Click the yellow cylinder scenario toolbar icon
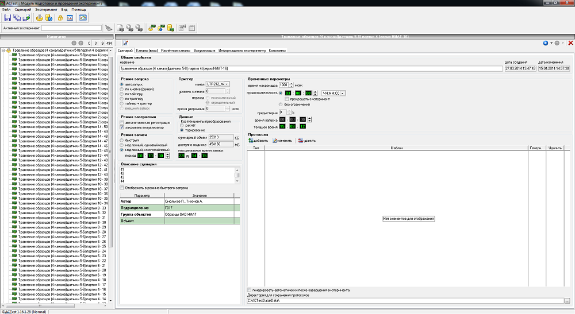Viewport: 575px width, 314px height. pyautogui.click(x=171, y=28)
